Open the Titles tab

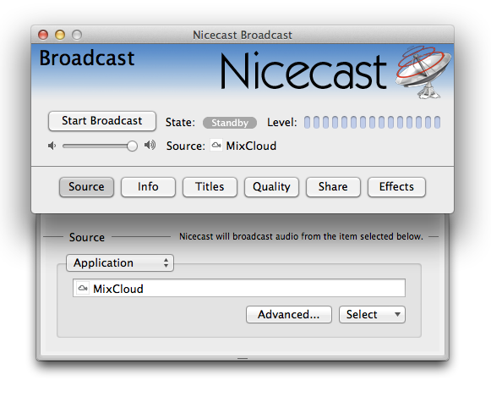click(x=210, y=187)
